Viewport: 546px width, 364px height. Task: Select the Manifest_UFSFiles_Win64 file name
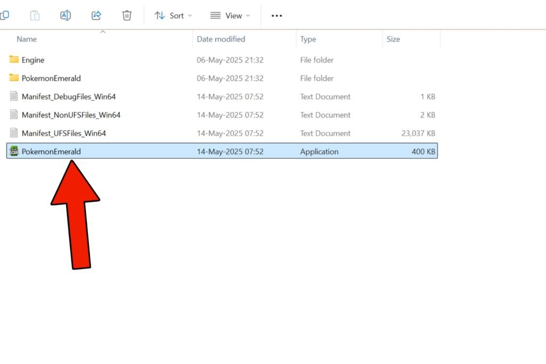coord(64,133)
